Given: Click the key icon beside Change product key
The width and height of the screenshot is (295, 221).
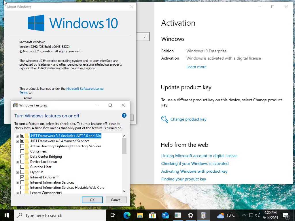Looking at the screenshot, I should coord(164,119).
